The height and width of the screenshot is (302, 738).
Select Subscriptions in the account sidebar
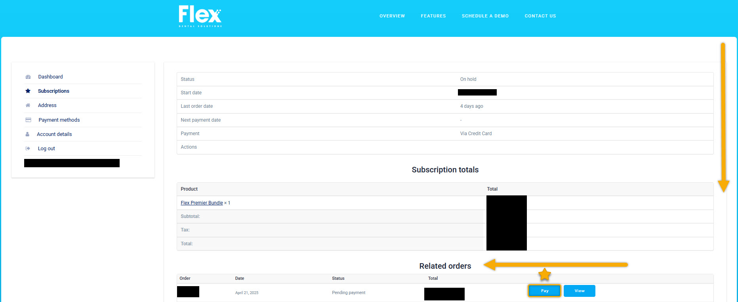pos(53,91)
